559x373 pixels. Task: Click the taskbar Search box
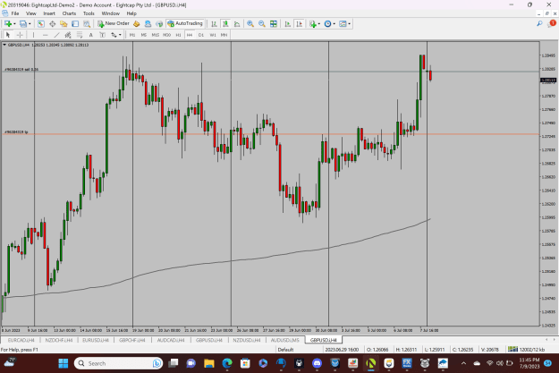(118, 363)
